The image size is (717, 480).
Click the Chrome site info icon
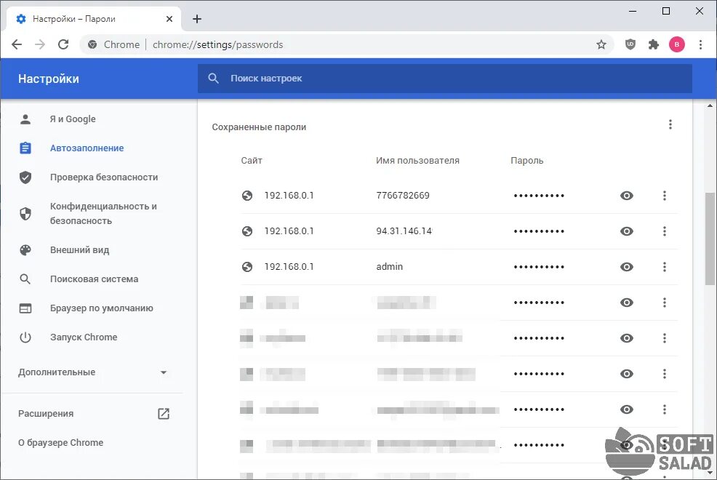(x=92, y=44)
